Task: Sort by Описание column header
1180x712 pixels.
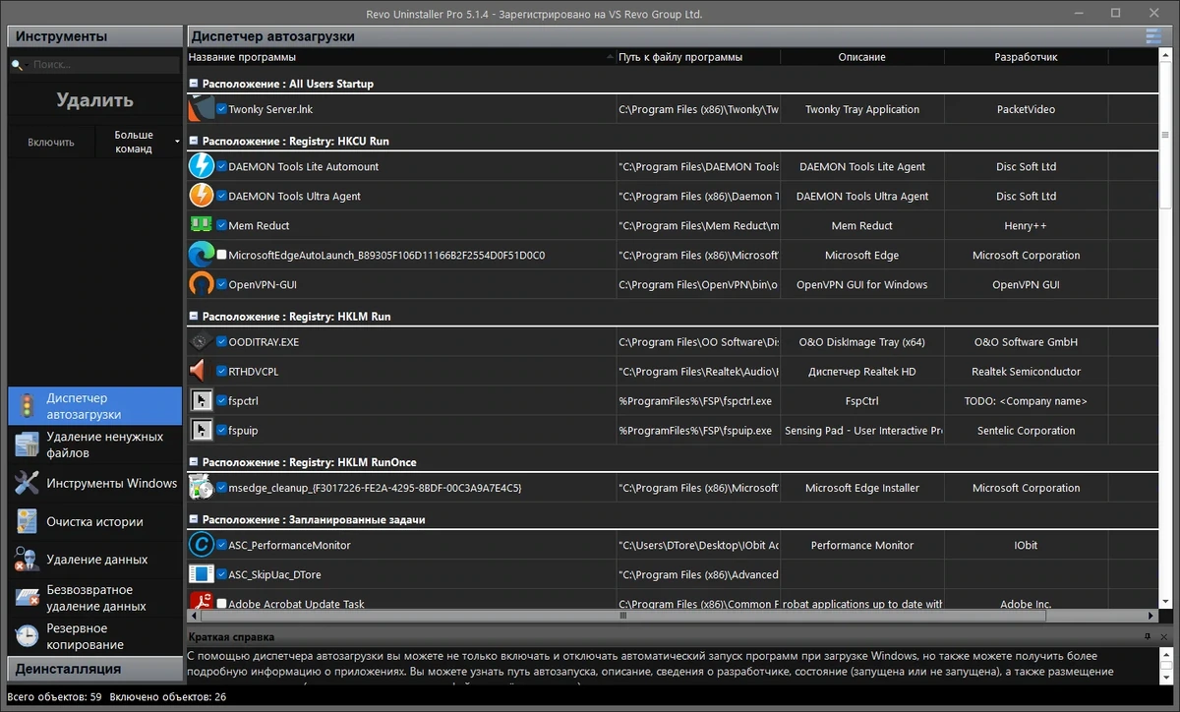Action: pos(862,57)
